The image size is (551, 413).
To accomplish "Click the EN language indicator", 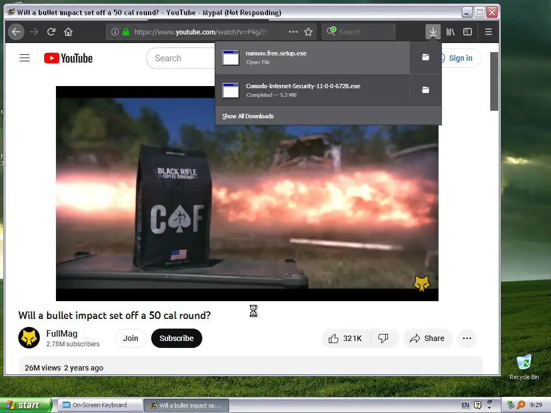I will coord(465,405).
